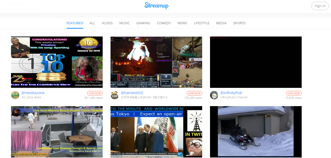331x158 pixels.
Task: Open the @mediiazone username link
Action: coord(33,93)
